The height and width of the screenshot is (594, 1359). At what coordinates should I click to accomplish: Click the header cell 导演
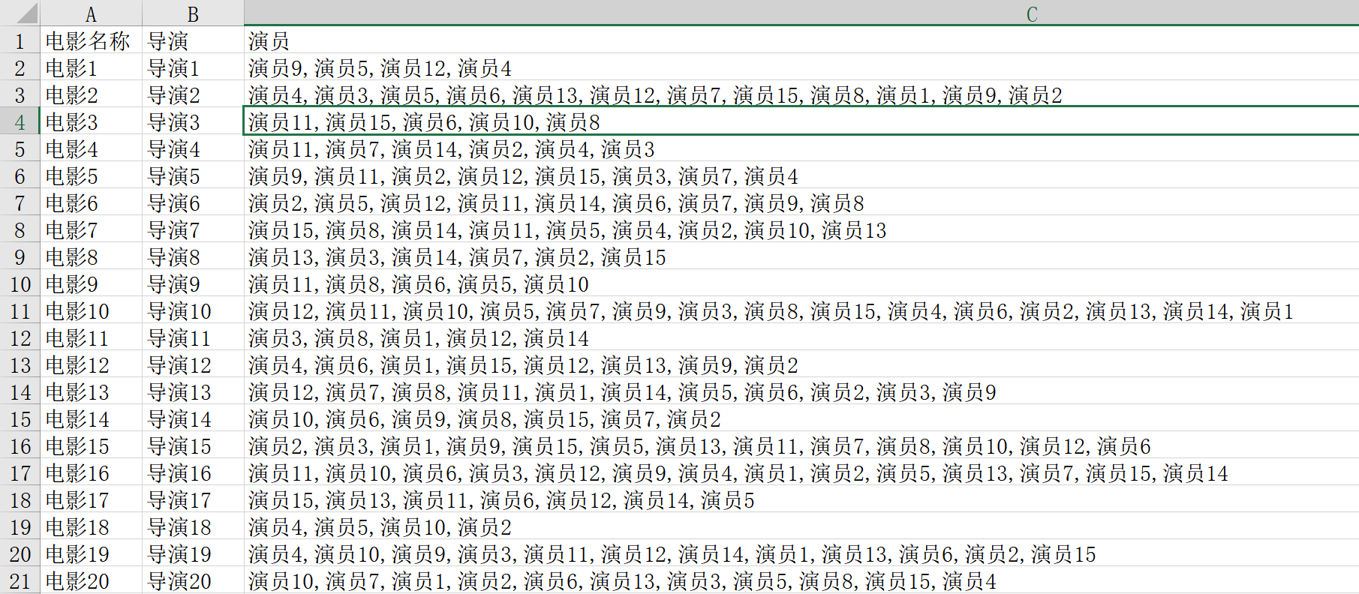click(x=193, y=40)
